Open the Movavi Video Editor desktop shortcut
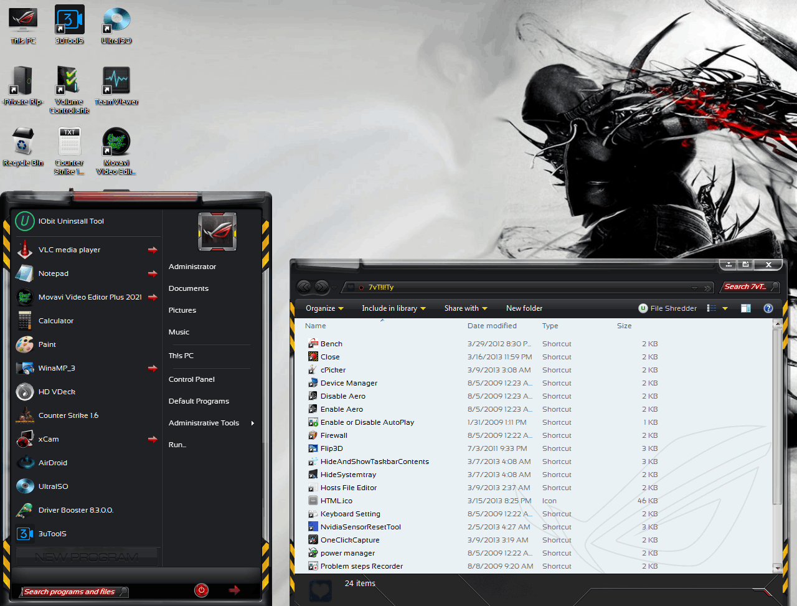This screenshot has height=606, width=797. pos(116,151)
